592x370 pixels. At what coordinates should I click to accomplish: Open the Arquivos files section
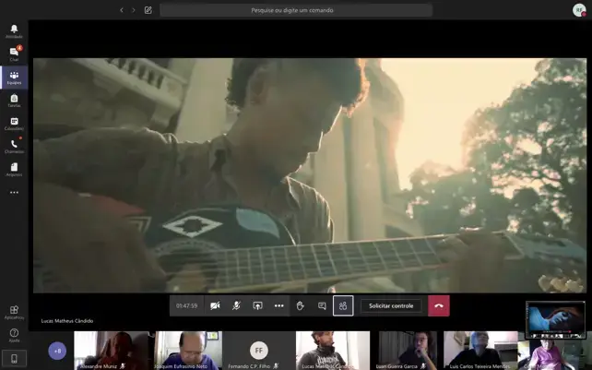click(x=14, y=169)
